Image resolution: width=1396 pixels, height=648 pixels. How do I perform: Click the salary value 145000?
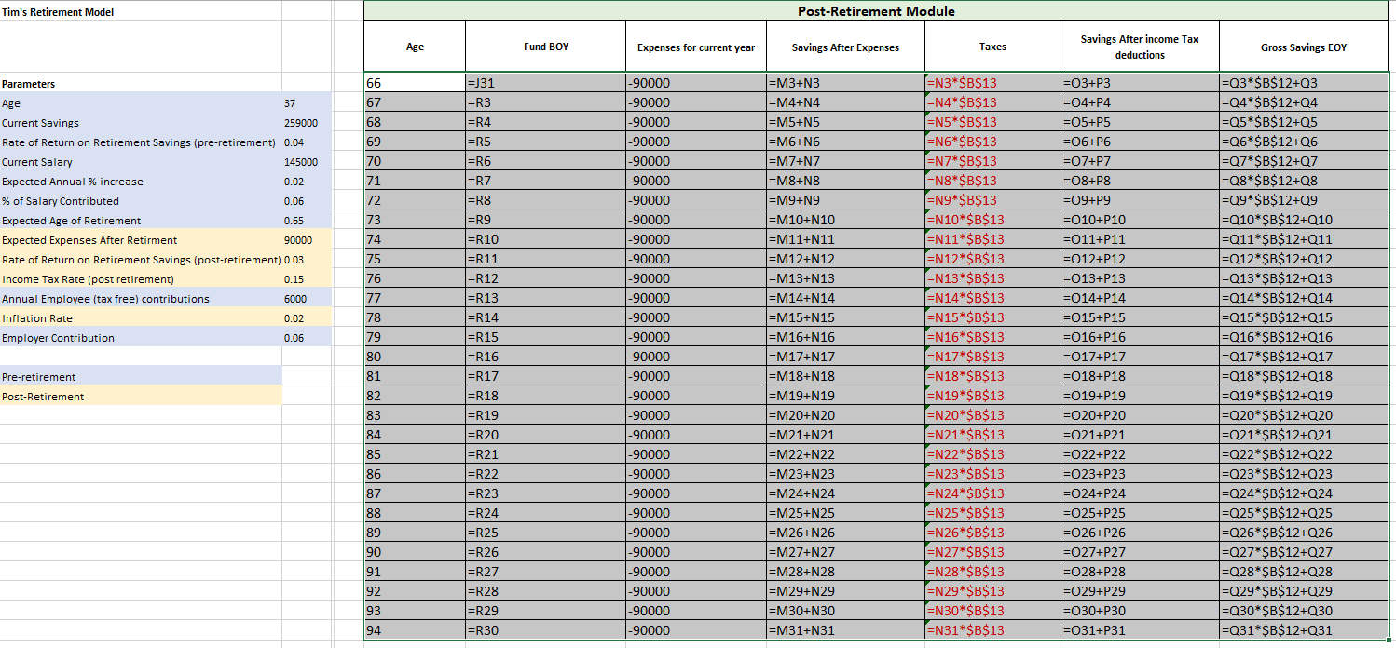[306, 162]
